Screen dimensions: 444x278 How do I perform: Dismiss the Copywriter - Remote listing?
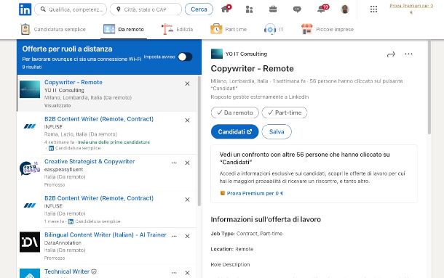187,83
